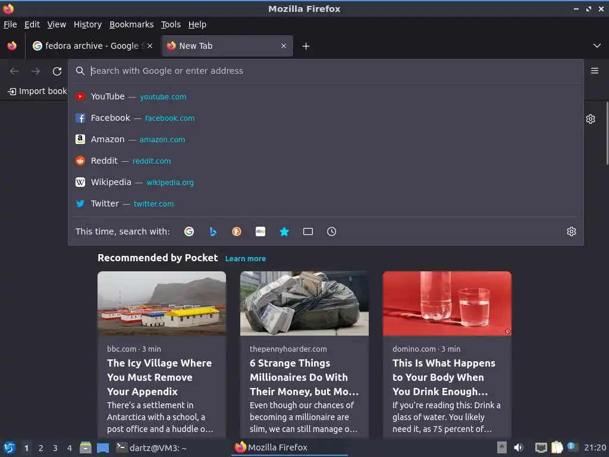This screenshot has width=609, height=457.
Task: Open '6 Strange Things Millionaires Do' title
Action: pos(304,377)
